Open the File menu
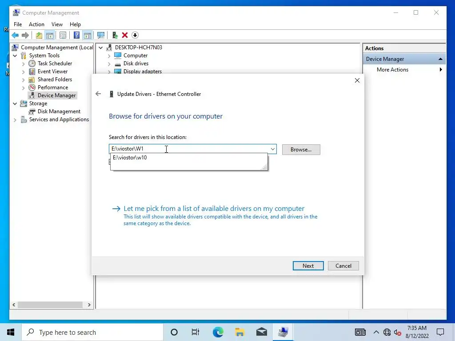 [18, 24]
